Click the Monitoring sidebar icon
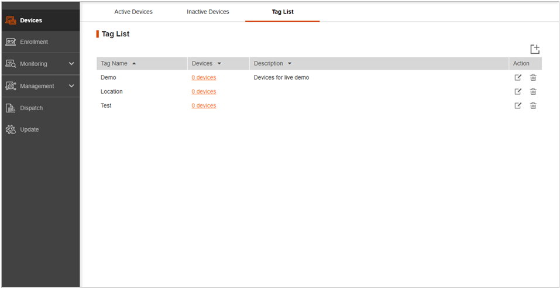Viewport: 560px width, 288px height. pos(11,64)
